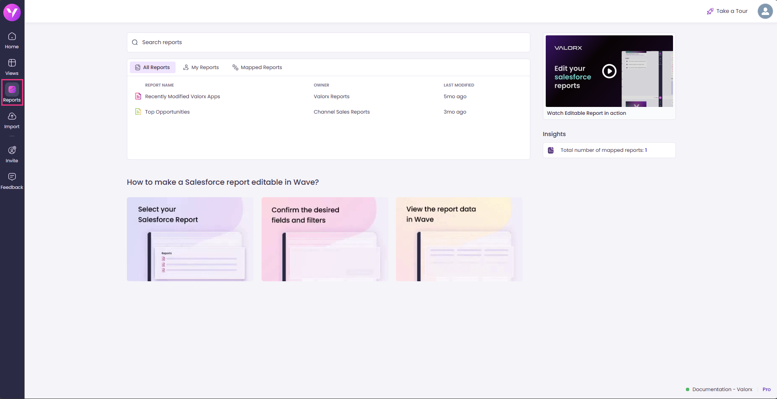This screenshot has width=777, height=399.
Task: Click the Insights heading
Action: click(554, 134)
